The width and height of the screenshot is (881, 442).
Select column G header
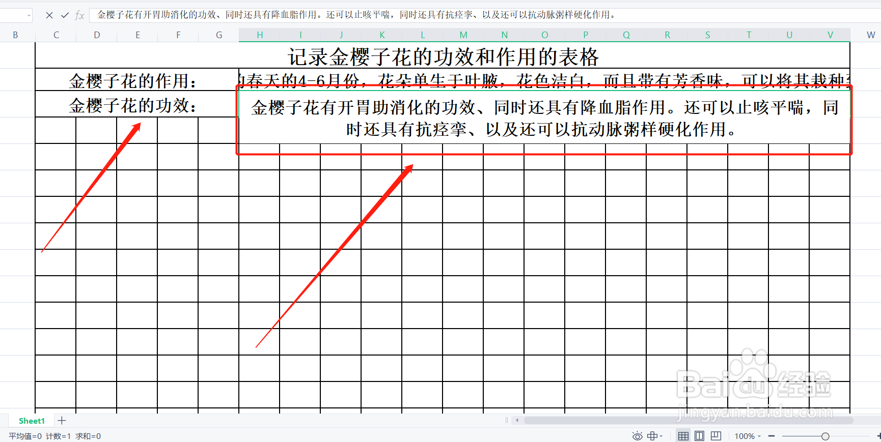(x=219, y=35)
